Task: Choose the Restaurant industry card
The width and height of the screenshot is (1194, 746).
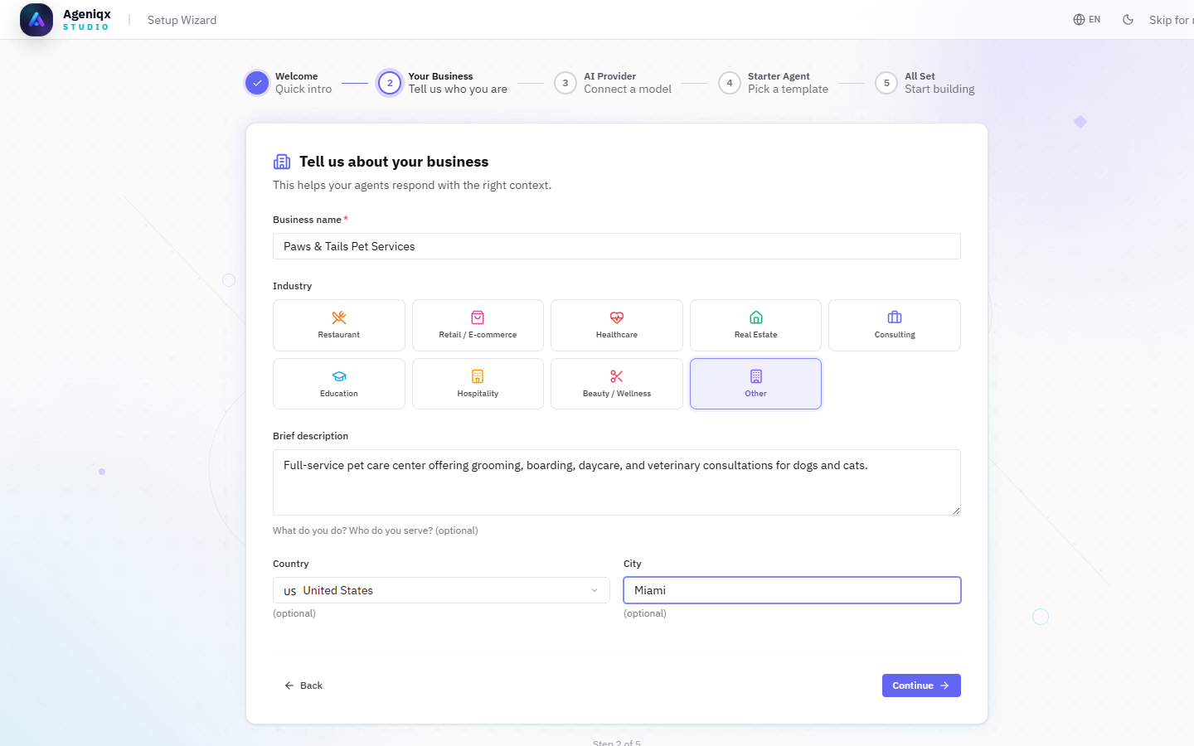Action: pyautogui.click(x=339, y=325)
